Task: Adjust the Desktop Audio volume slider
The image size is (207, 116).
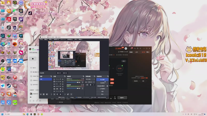Action: point(73,88)
